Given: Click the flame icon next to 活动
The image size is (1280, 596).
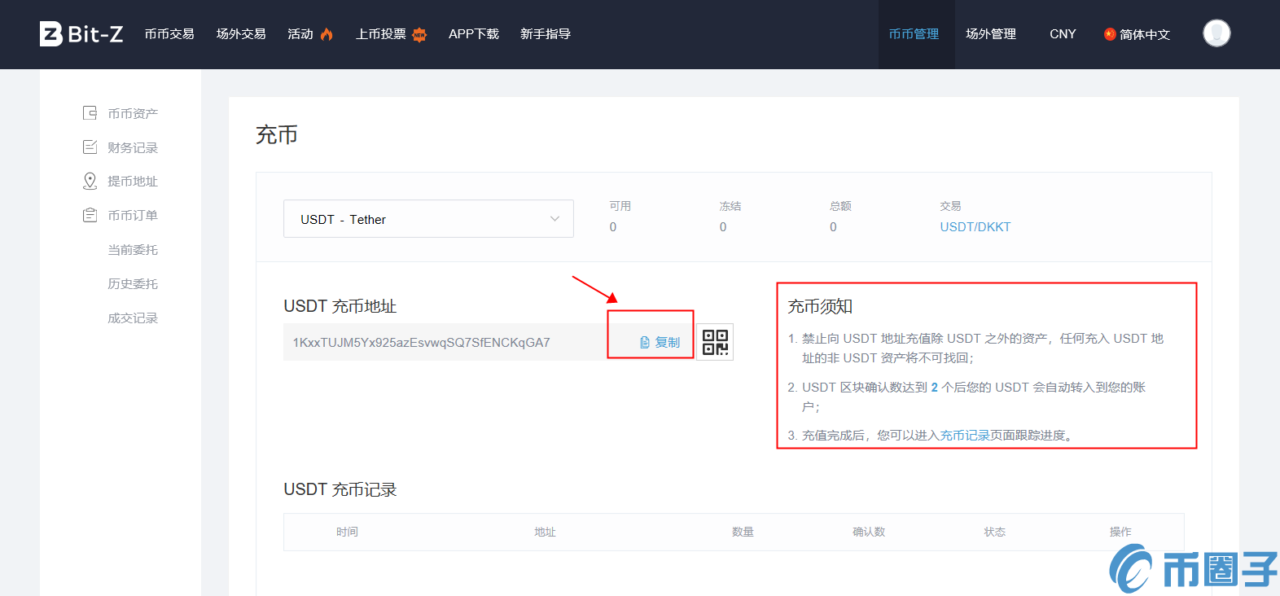Looking at the screenshot, I should tap(327, 34).
